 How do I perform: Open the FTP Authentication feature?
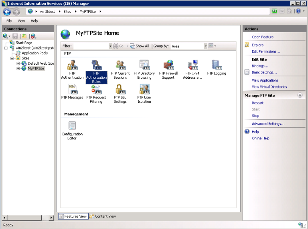[72, 70]
